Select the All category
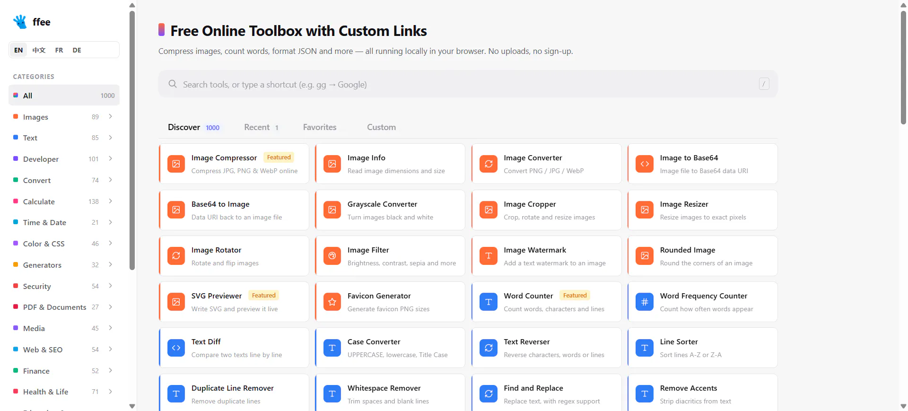Image resolution: width=908 pixels, height=411 pixels. 64,96
